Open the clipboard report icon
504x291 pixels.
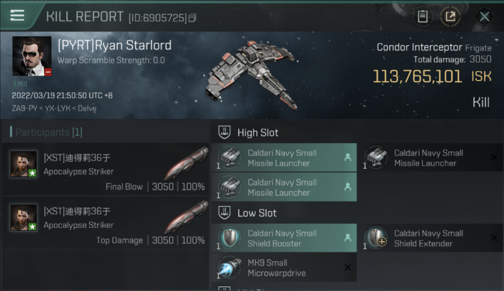click(423, 17)
